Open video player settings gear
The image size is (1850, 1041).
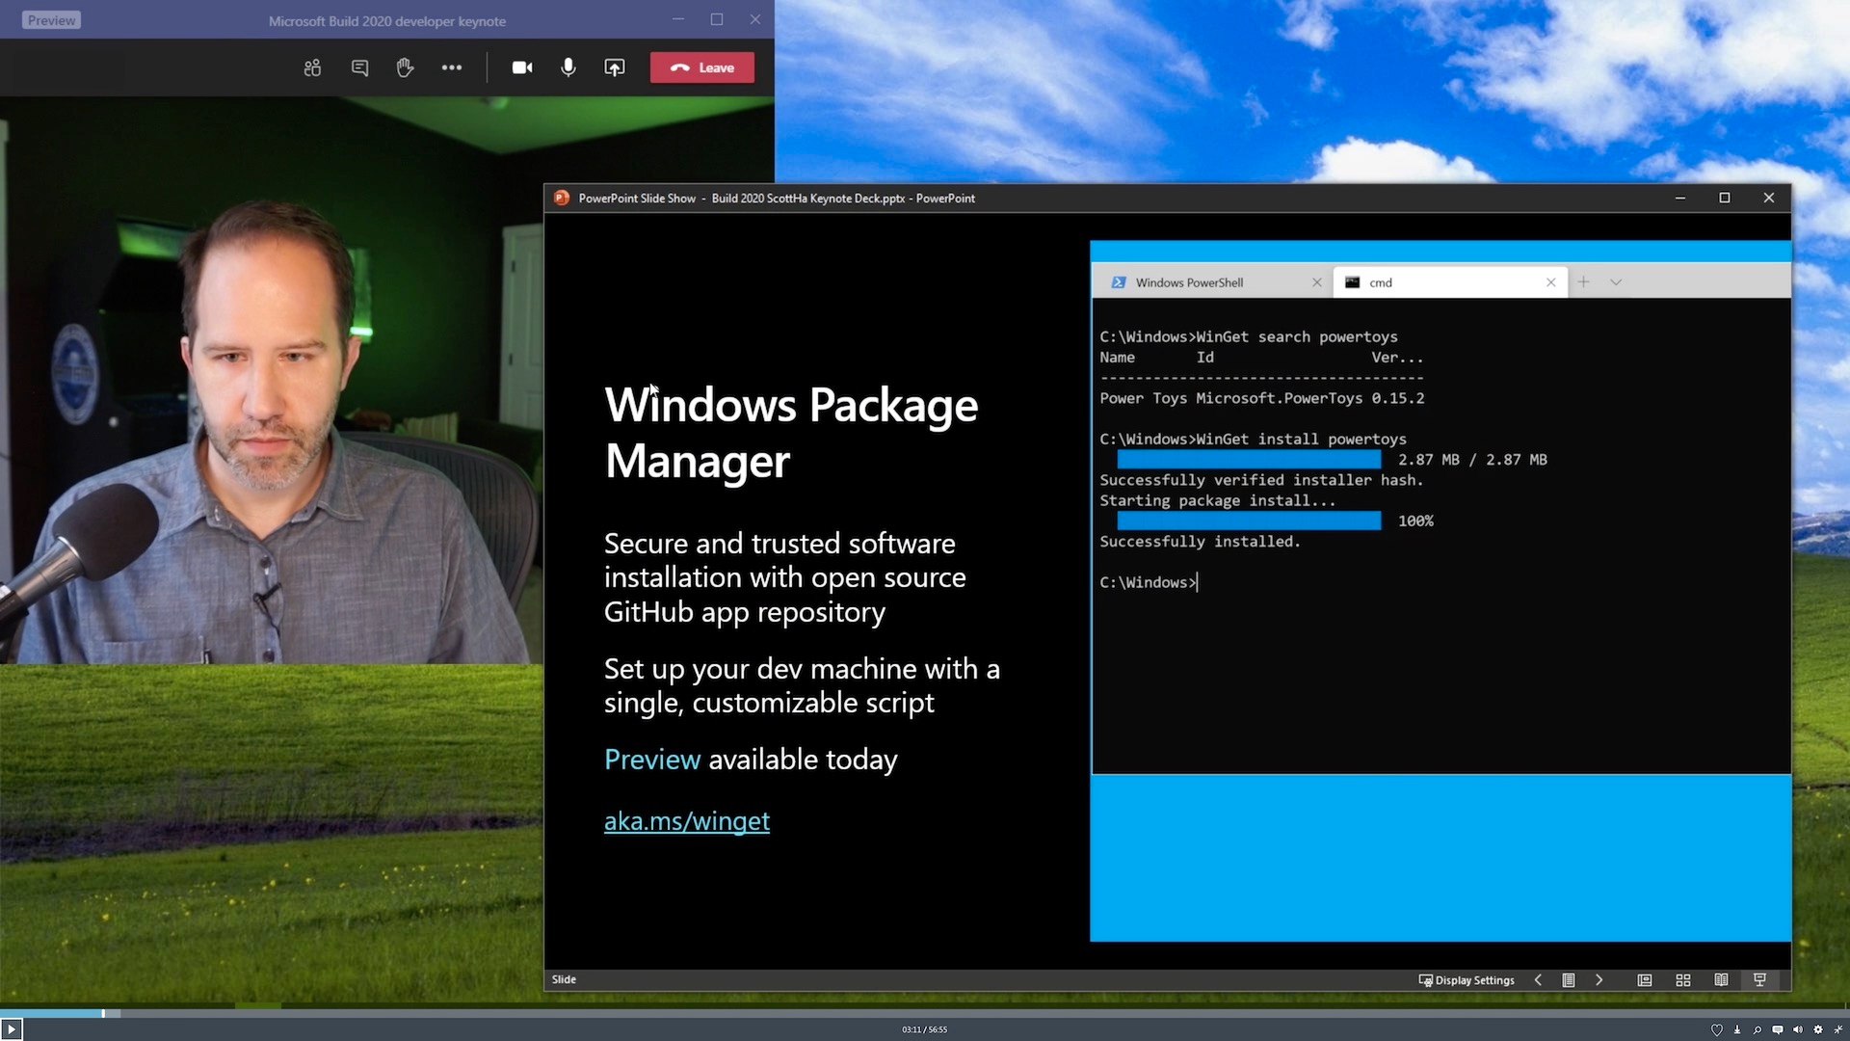1818,1029
